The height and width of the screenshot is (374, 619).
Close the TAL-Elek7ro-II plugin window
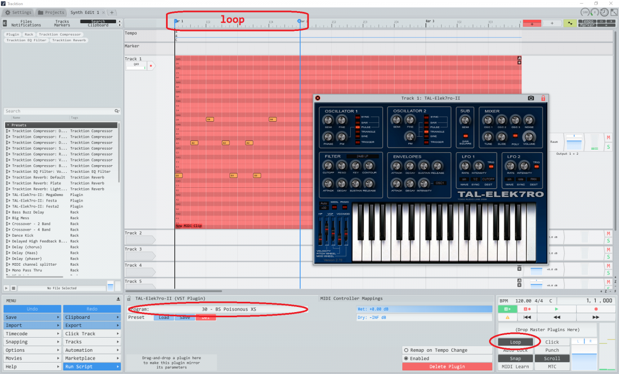pyautogui.click(x=318, y=98)
